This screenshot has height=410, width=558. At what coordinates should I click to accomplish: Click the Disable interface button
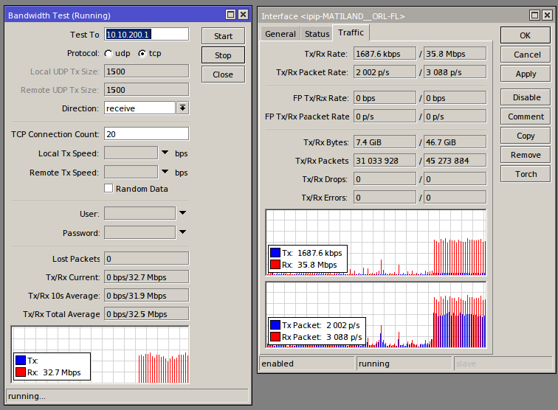[526, 97]
